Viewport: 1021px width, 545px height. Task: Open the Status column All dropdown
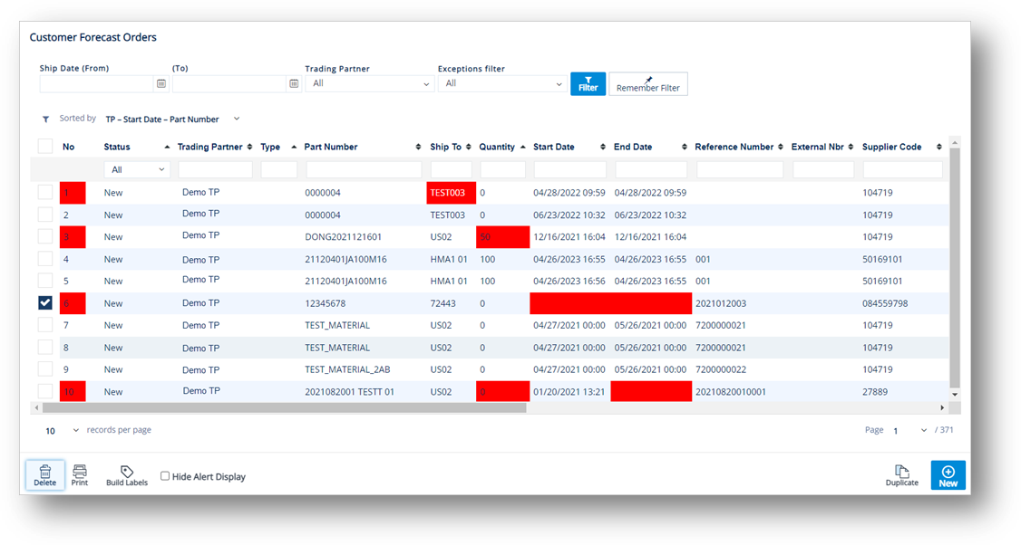point(138,169)
